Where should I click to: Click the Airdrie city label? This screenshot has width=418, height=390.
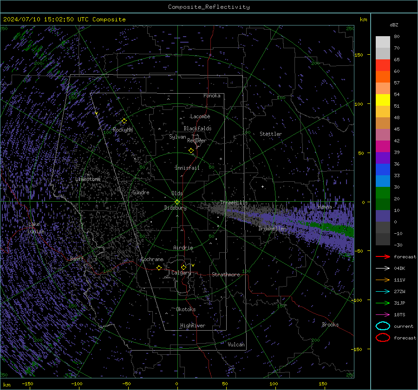tap(183, 248)
